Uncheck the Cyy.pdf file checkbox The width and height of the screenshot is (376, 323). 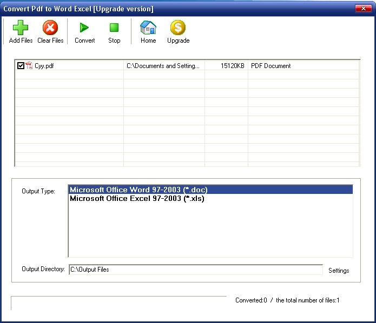pyautogui.click(x=21, y=66)
